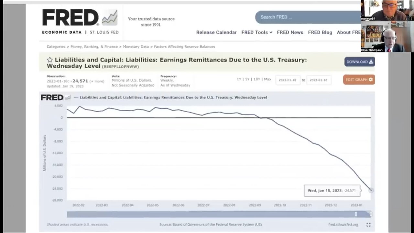Click the Search FRED input box
The image size is (414, 233).
tap(307, 17)
